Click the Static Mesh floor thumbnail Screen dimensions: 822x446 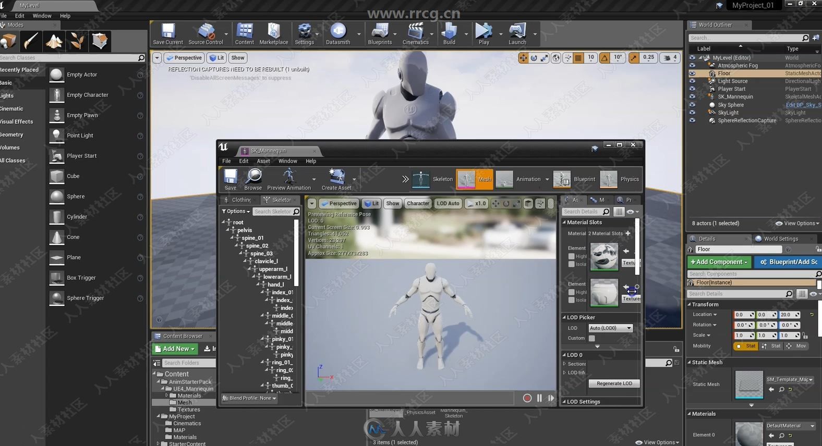point(749,385)
